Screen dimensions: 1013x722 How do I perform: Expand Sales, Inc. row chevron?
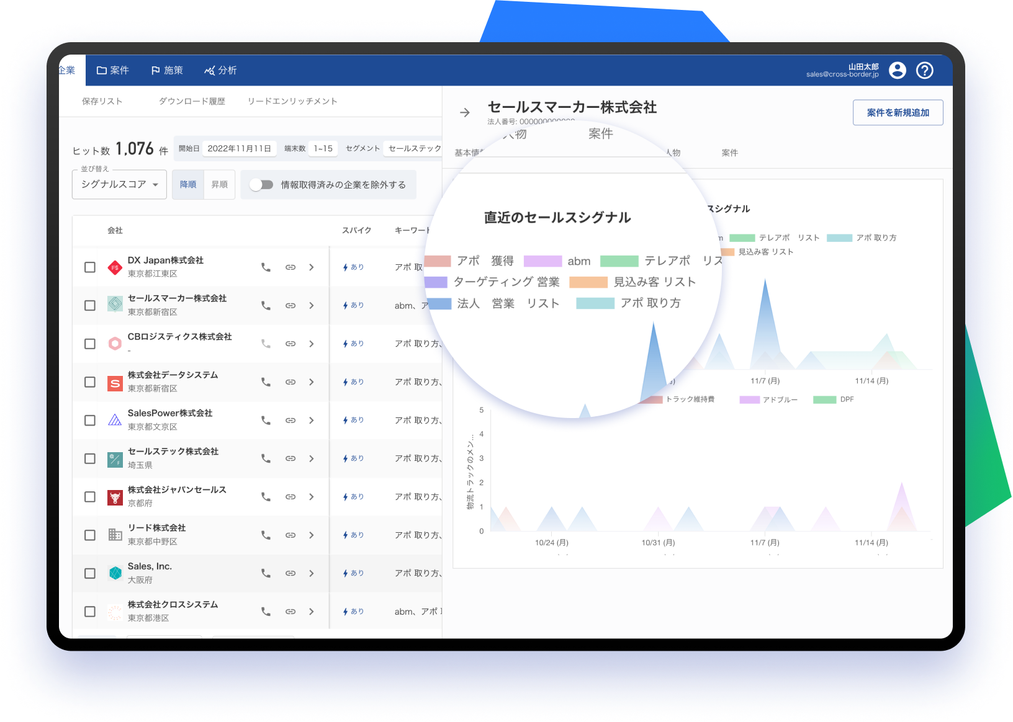312,573
